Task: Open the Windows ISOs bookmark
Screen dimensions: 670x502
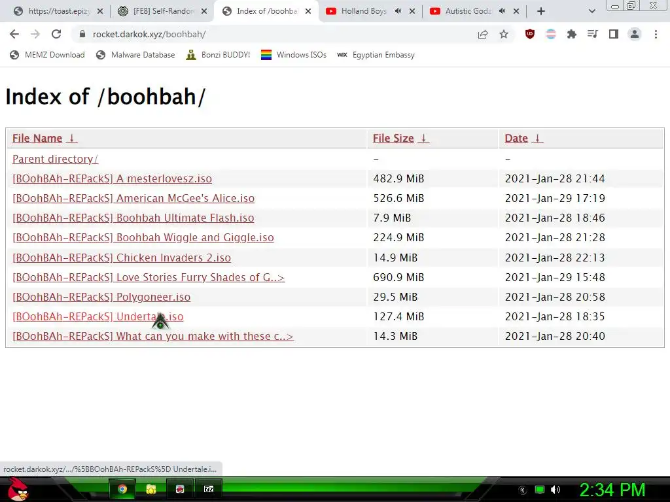Action: (294, 55)
